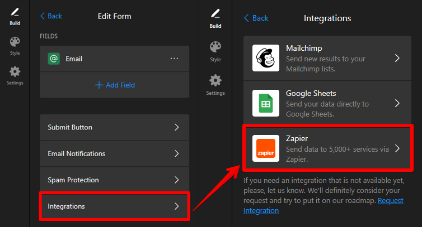
Task: Click the green Email field icon
Action: coord(54,59)
